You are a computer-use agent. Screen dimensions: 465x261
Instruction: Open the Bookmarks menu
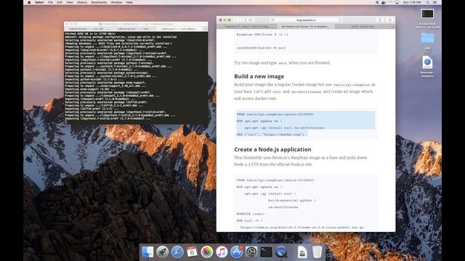pyautogui.click(x=99, y=2)
